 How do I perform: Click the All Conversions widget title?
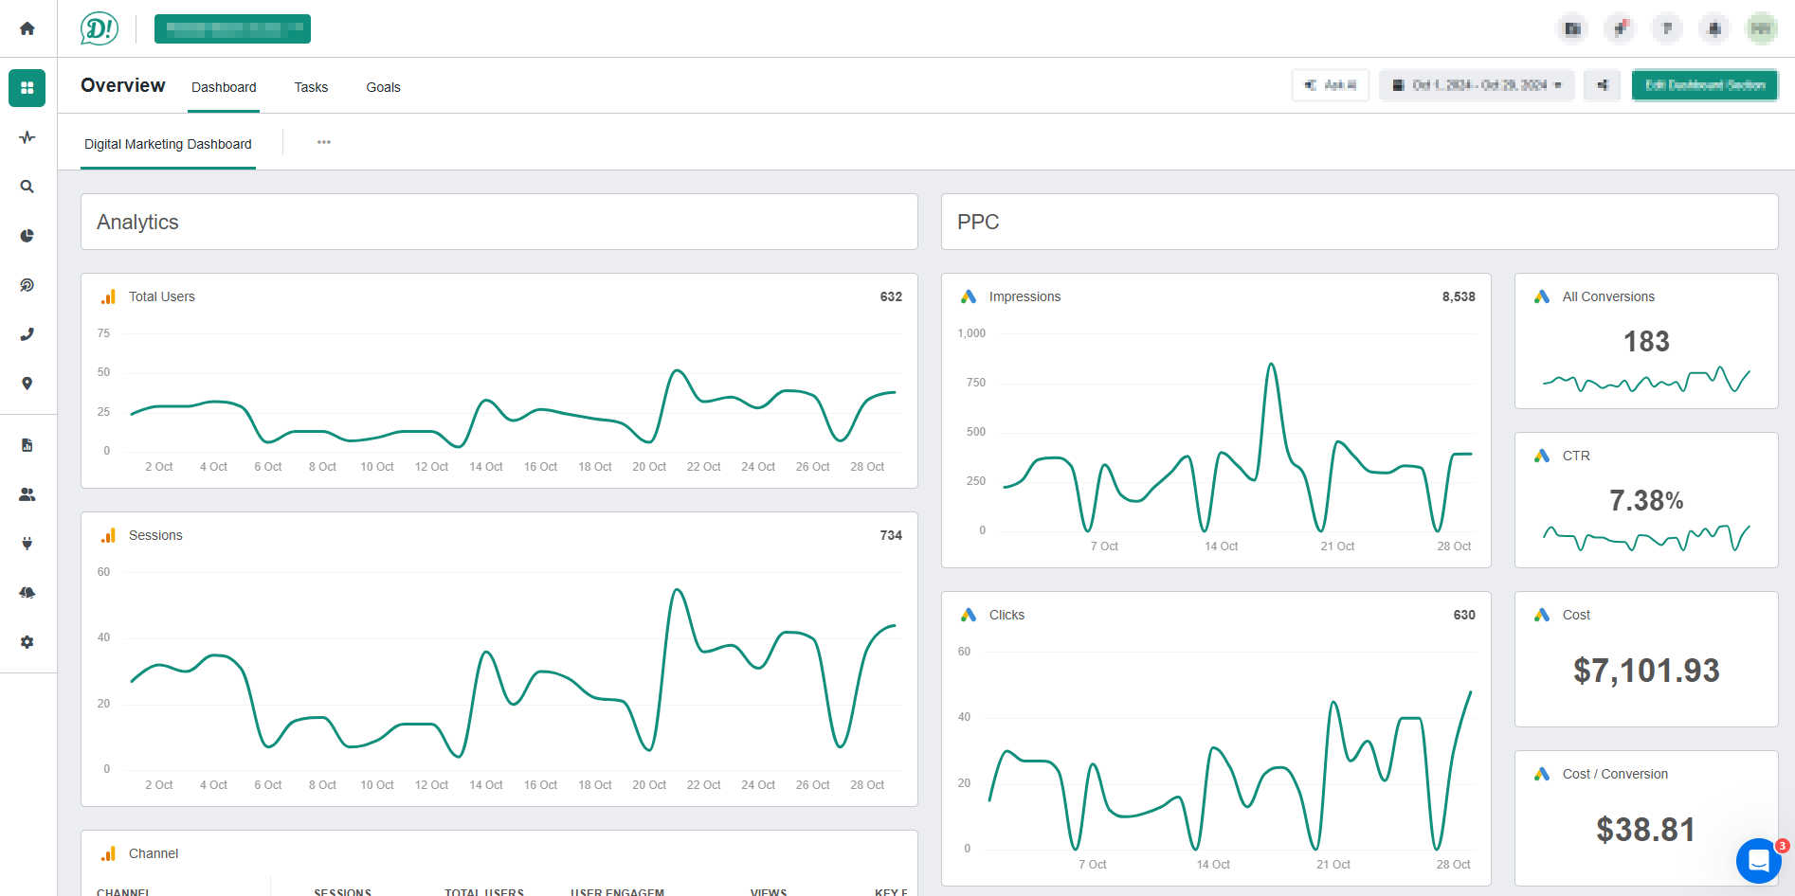pyautogui.click(x=1608, y=296)
